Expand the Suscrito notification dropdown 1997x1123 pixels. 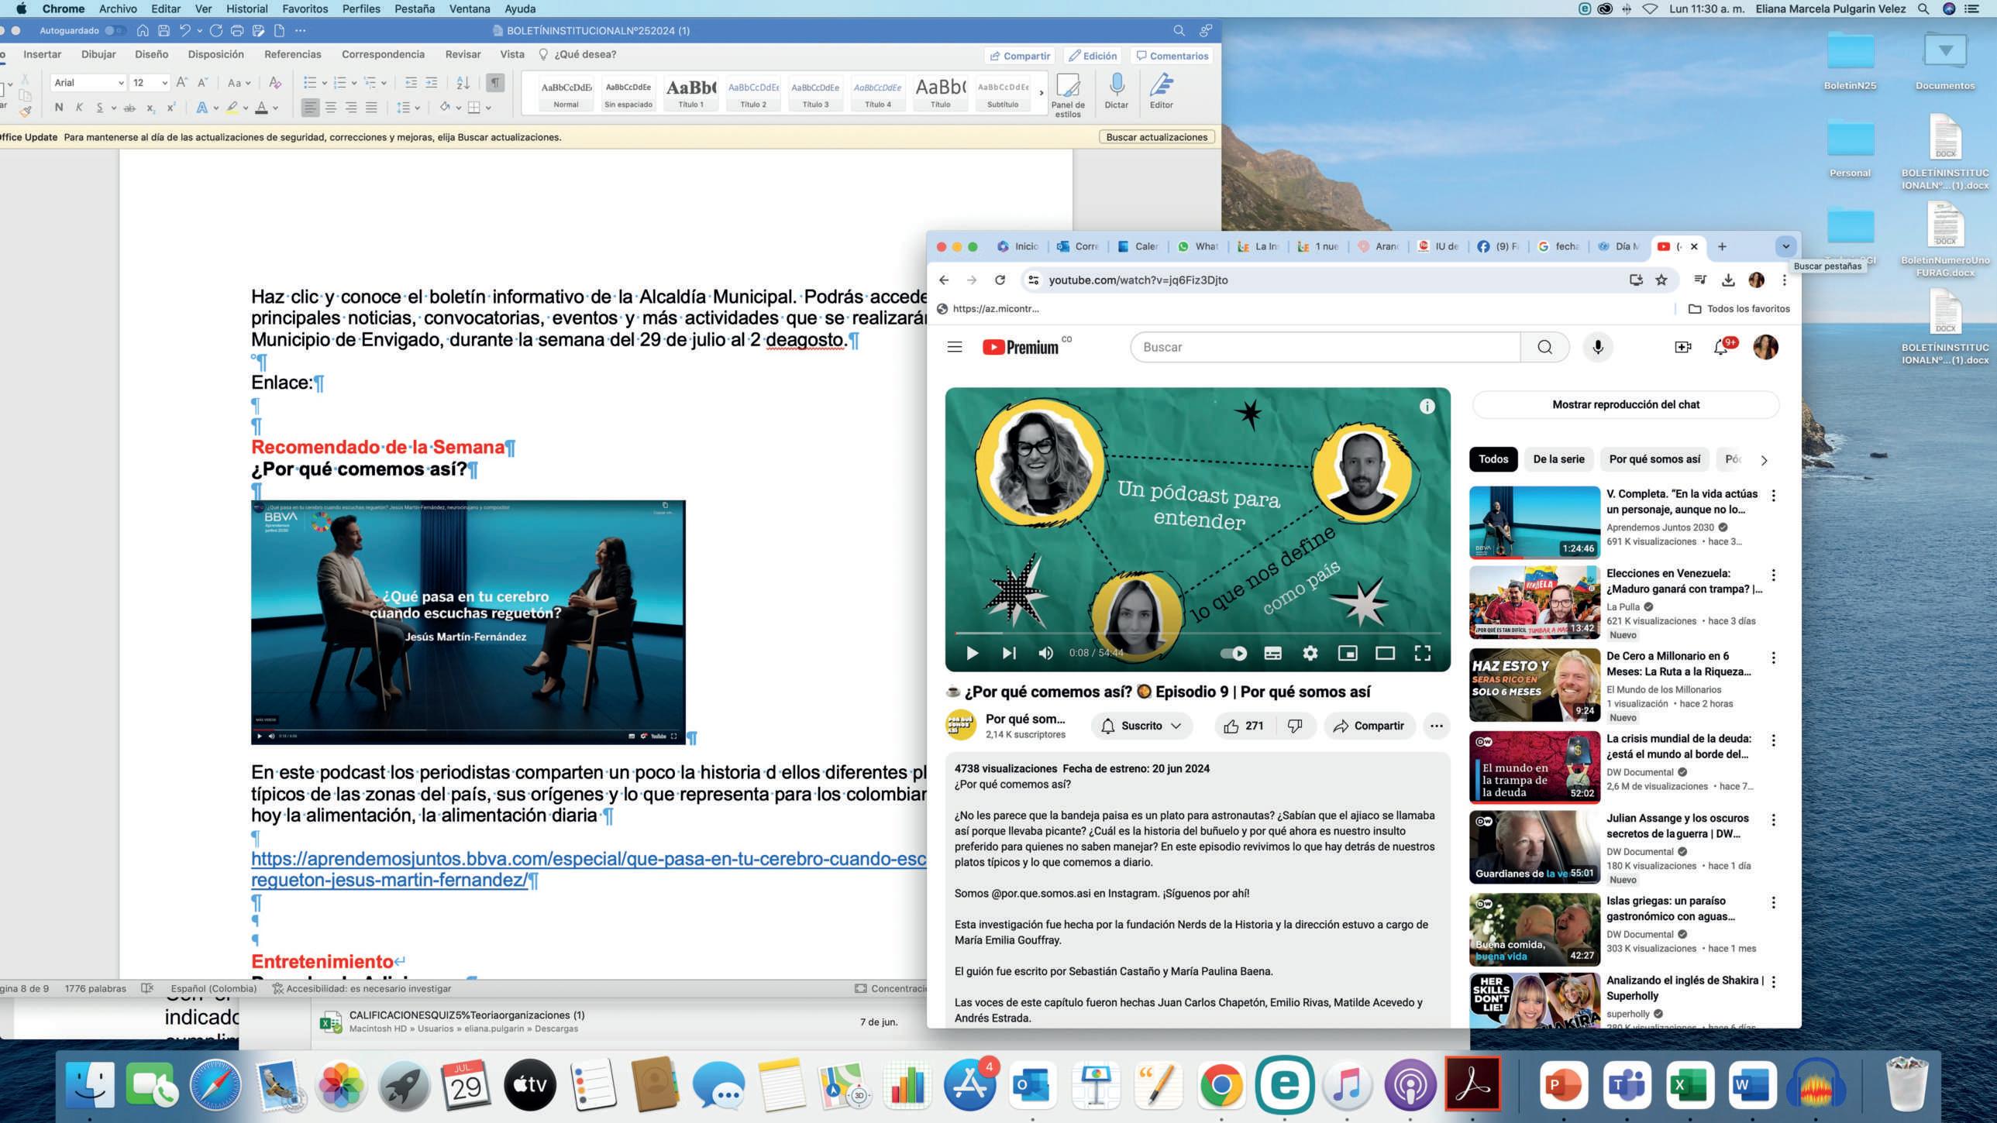click(1176, 726)
